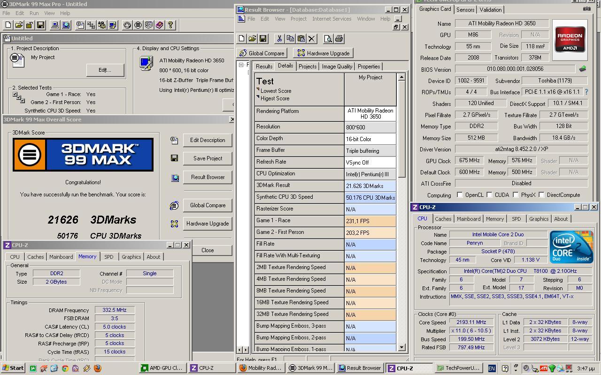This screenshot has height=375, width=601.
Task: Click the Delete X icon in Result Browser toolbar
Action: 312,38
